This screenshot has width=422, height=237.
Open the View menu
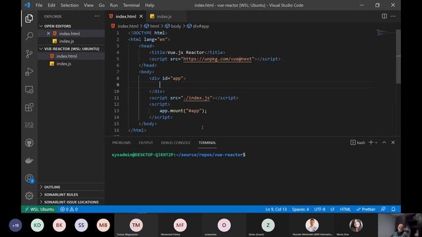pyautogui.click(x=88, y=5)
